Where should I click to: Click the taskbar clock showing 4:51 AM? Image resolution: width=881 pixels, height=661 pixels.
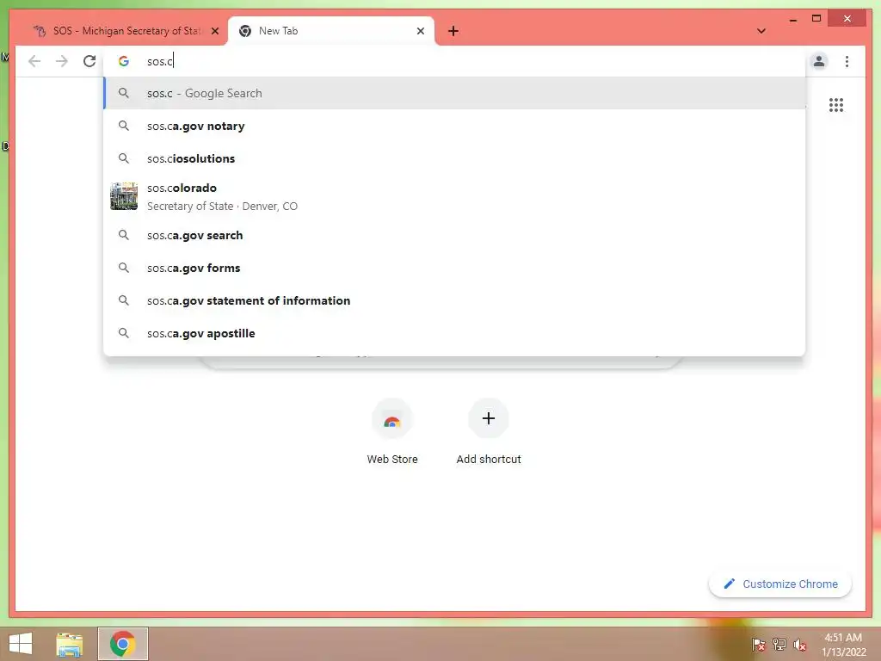(843, 645)
